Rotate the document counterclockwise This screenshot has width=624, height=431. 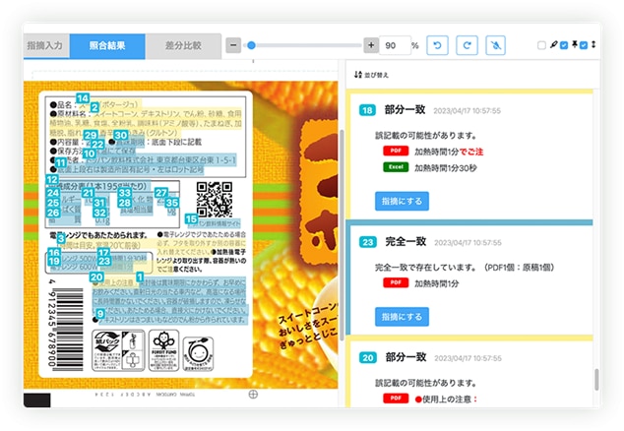coord(437,45)
